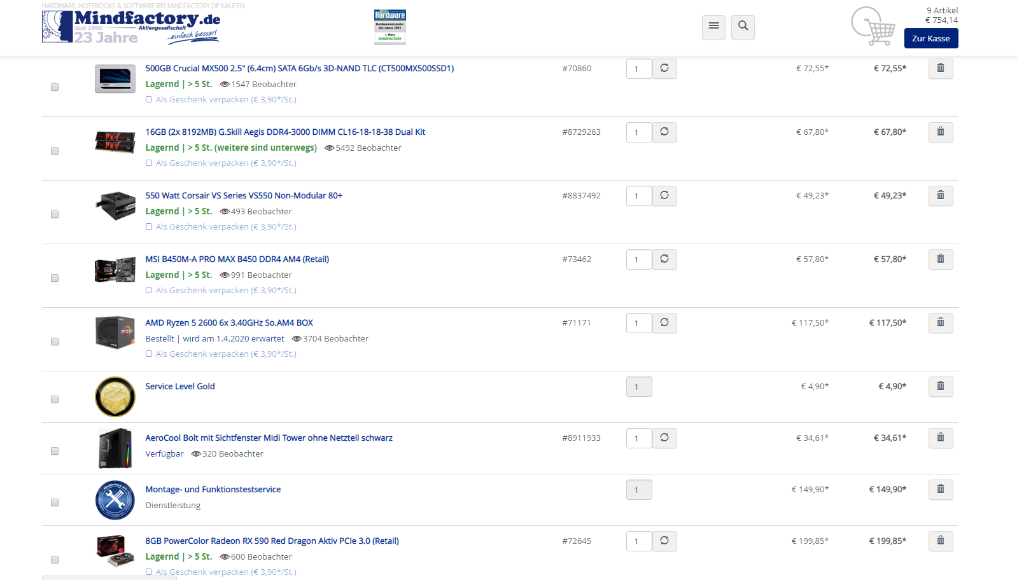Enable gift wrapping for MSI B450M-A

[149, 290]
